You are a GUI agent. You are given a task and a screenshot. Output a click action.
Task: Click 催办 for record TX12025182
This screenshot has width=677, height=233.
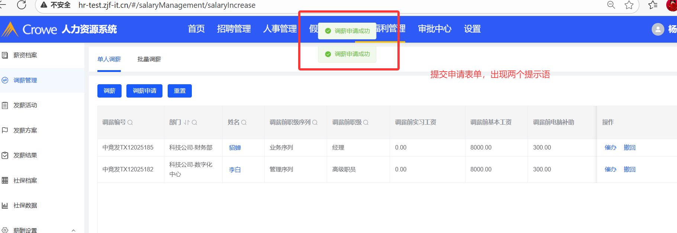coord(610,169)
